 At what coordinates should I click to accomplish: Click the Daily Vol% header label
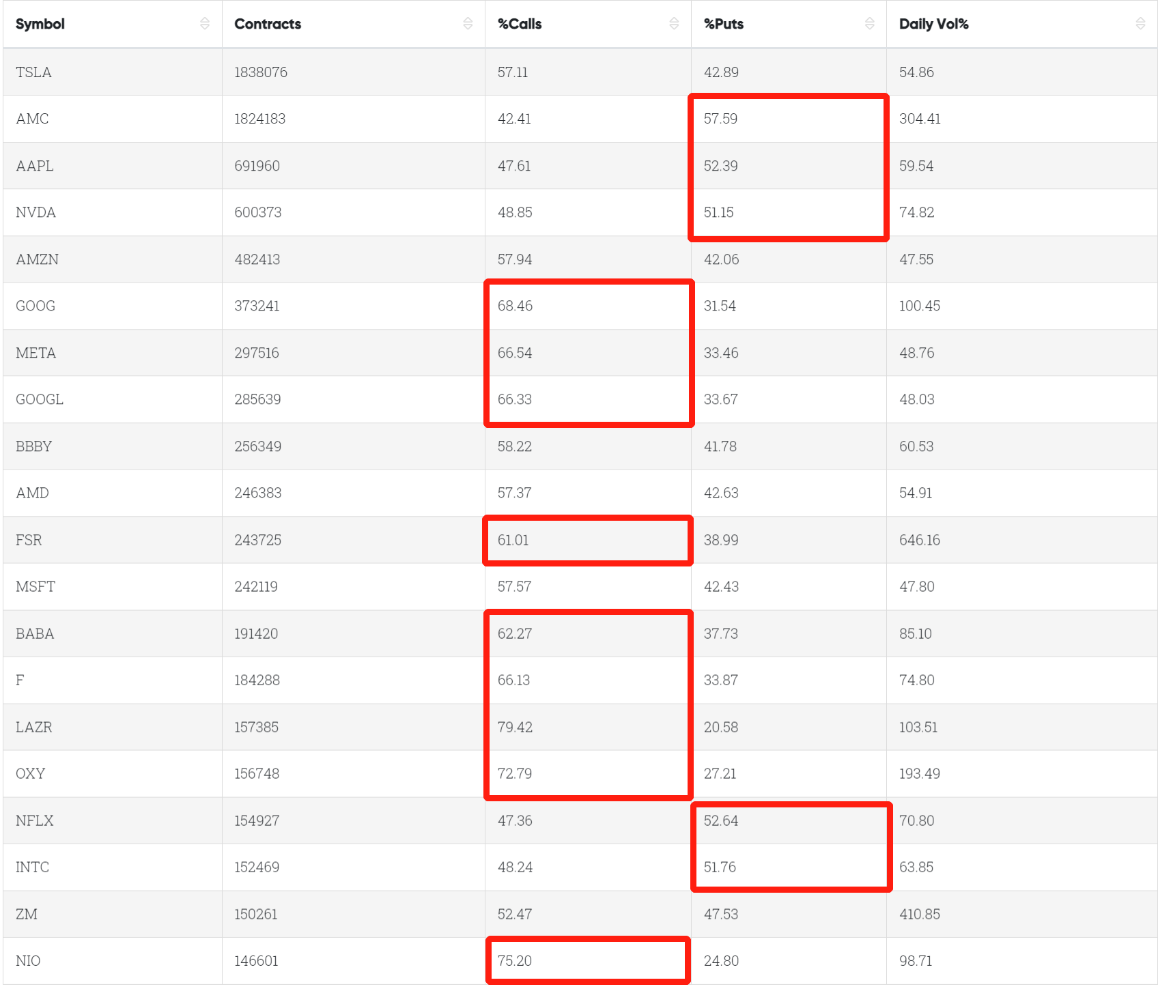933,24
